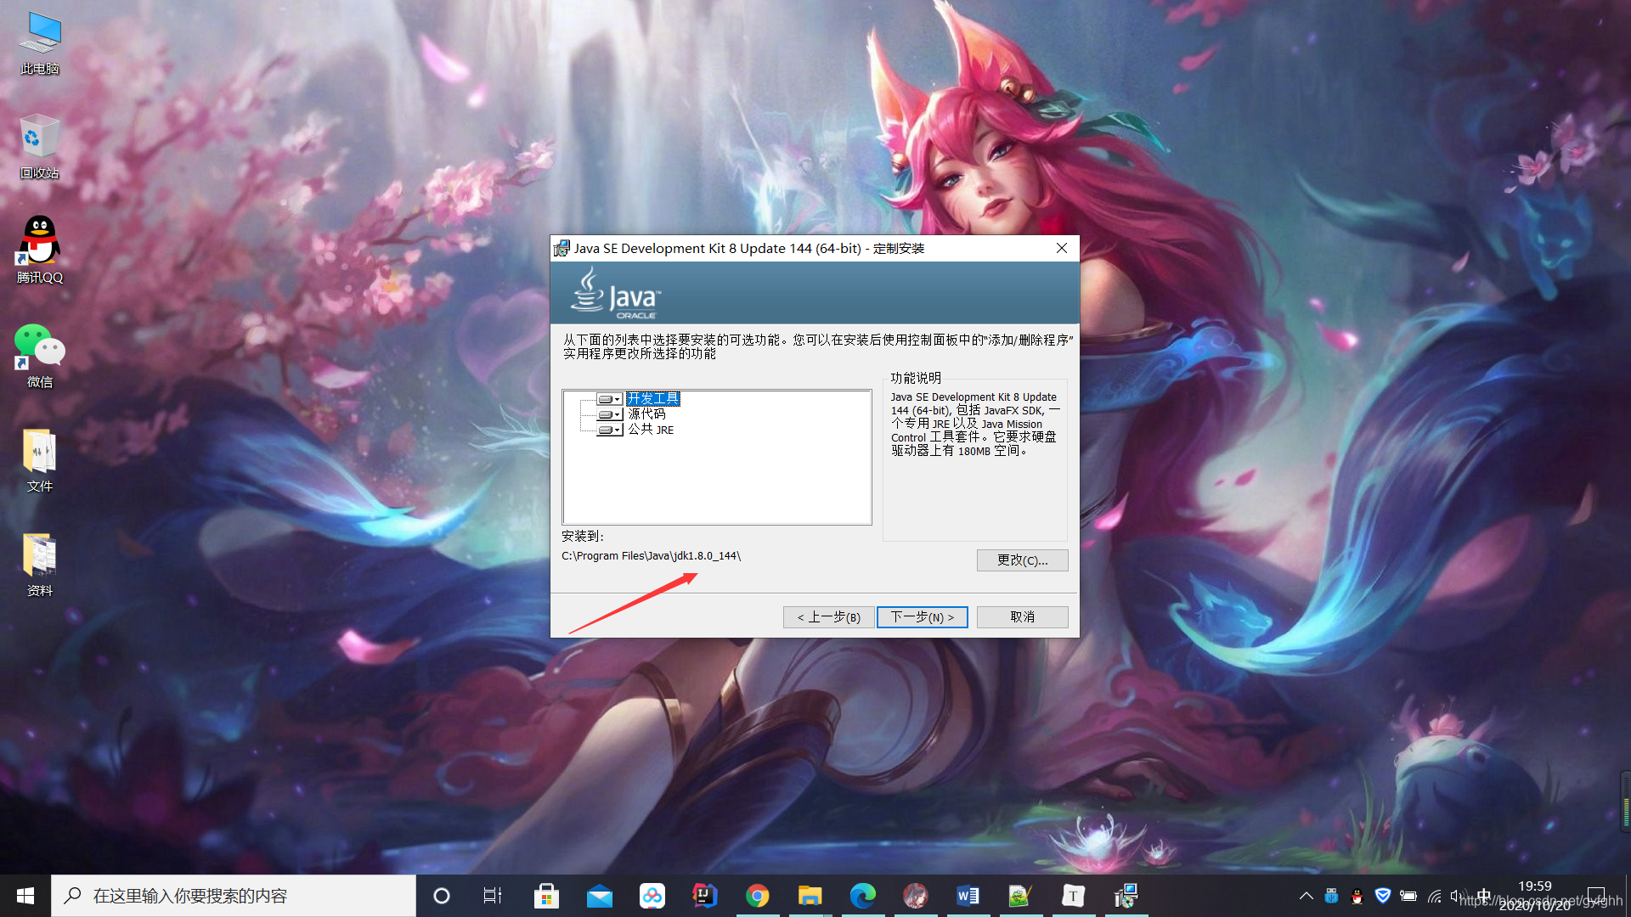
Task: Click 更改(C) to change install path
Action: pos(1022,560)
